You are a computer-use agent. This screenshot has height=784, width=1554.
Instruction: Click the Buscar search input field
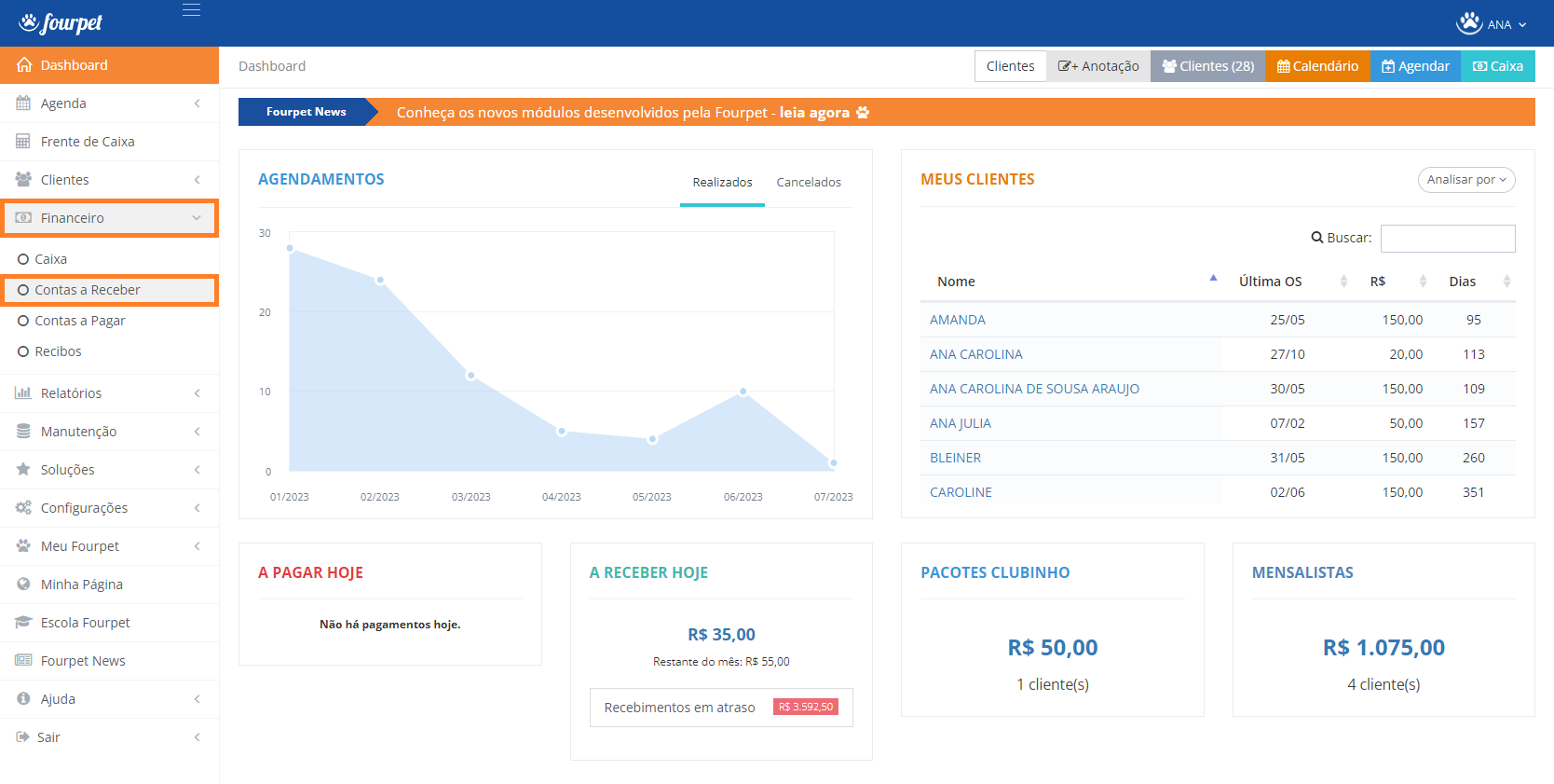1448,239
